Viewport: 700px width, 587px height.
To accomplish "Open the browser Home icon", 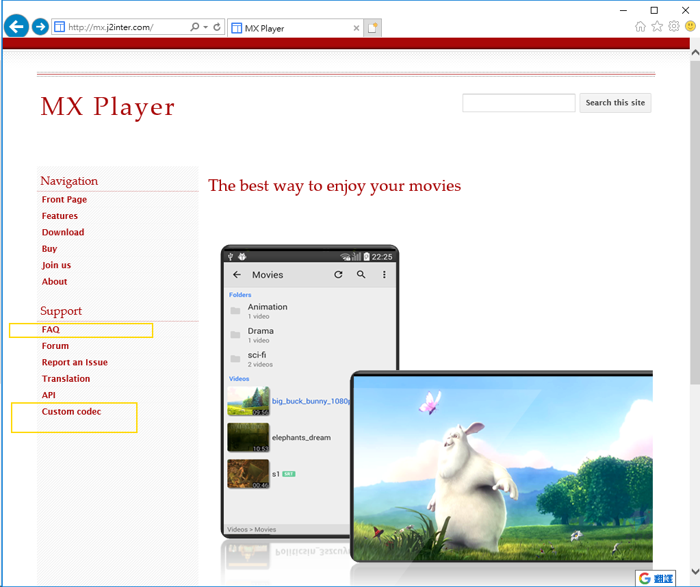I will coord(640,27).
